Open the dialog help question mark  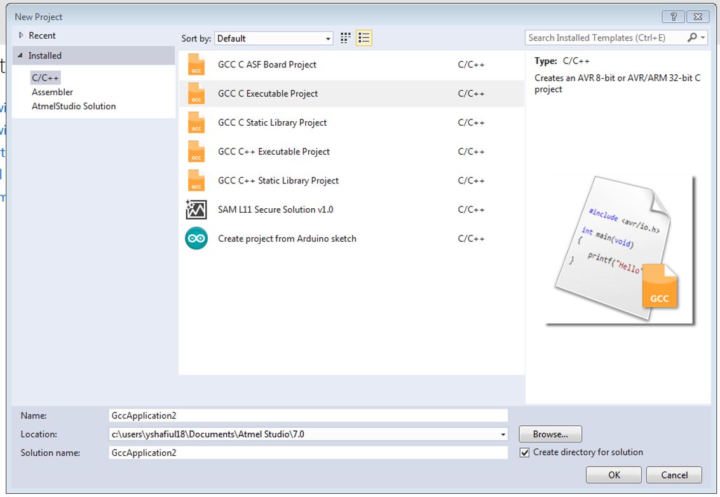tap(673, 17)
